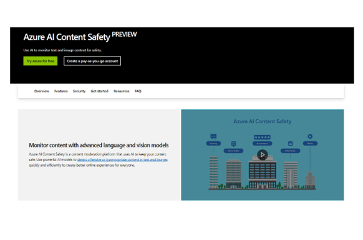Click the small play icon above Media

tap(310, 136)
